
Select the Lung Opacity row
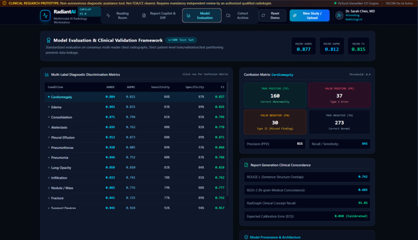[x=135, y=167]
